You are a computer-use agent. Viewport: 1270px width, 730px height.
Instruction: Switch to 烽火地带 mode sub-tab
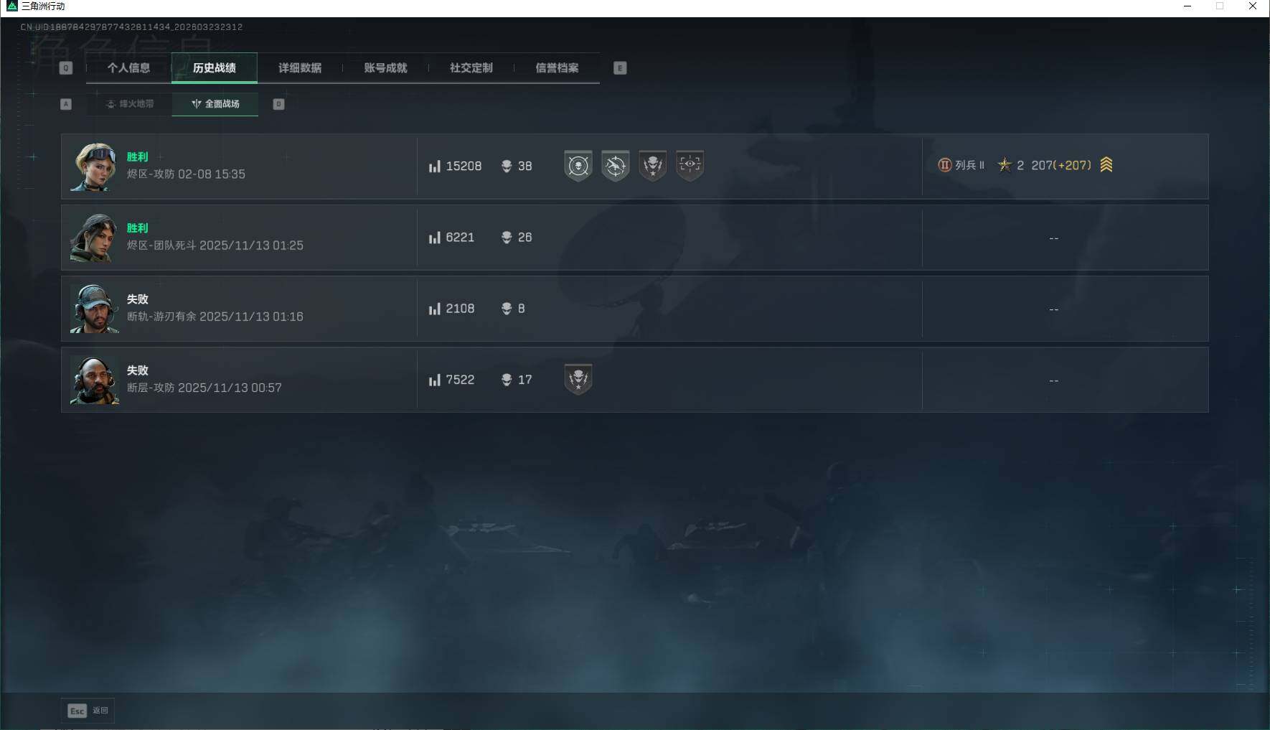point(130,104)
